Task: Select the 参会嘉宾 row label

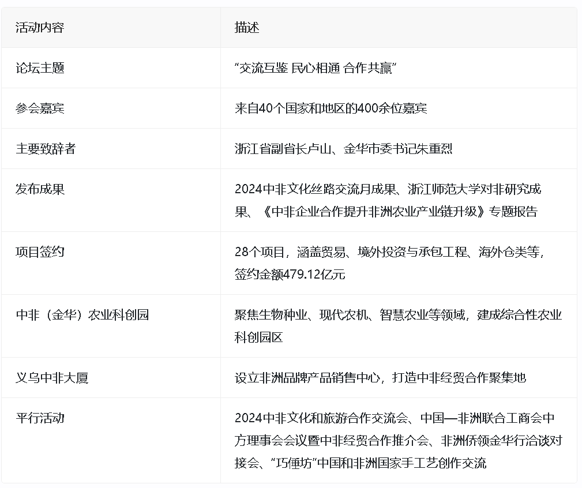Action: click(40, 108)
